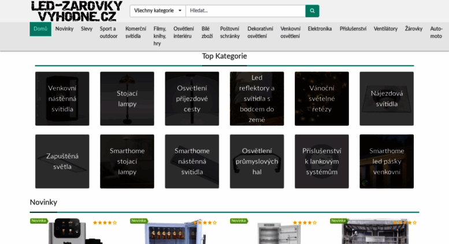Open the dishwasher product image
This screenshot has height=244, width=449.
point(375,232)
